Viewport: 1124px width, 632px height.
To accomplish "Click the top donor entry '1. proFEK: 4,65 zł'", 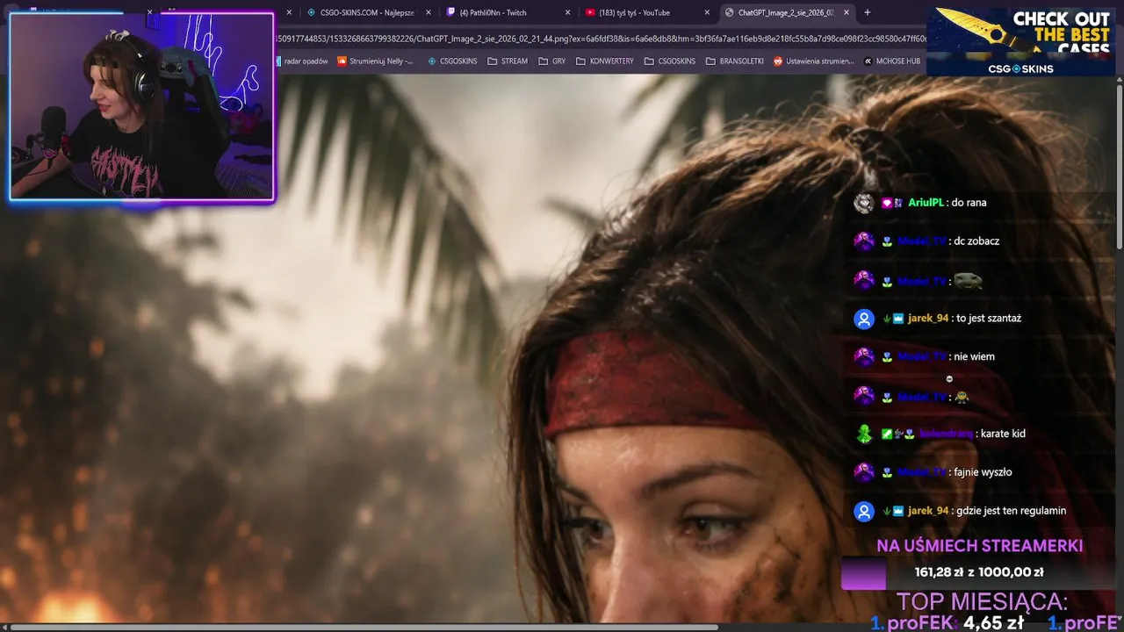I will (x=947, y=623).
